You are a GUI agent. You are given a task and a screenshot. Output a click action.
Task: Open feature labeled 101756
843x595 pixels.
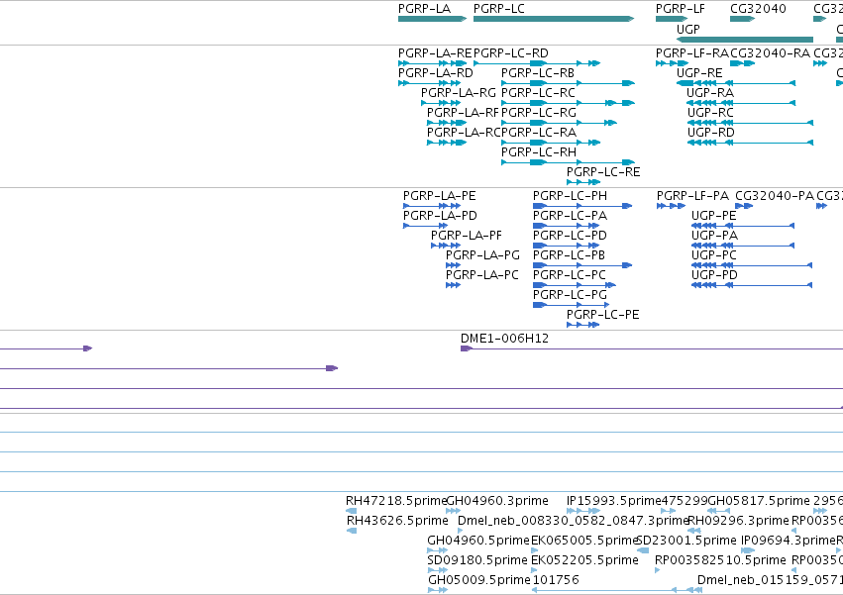(556, 580)
